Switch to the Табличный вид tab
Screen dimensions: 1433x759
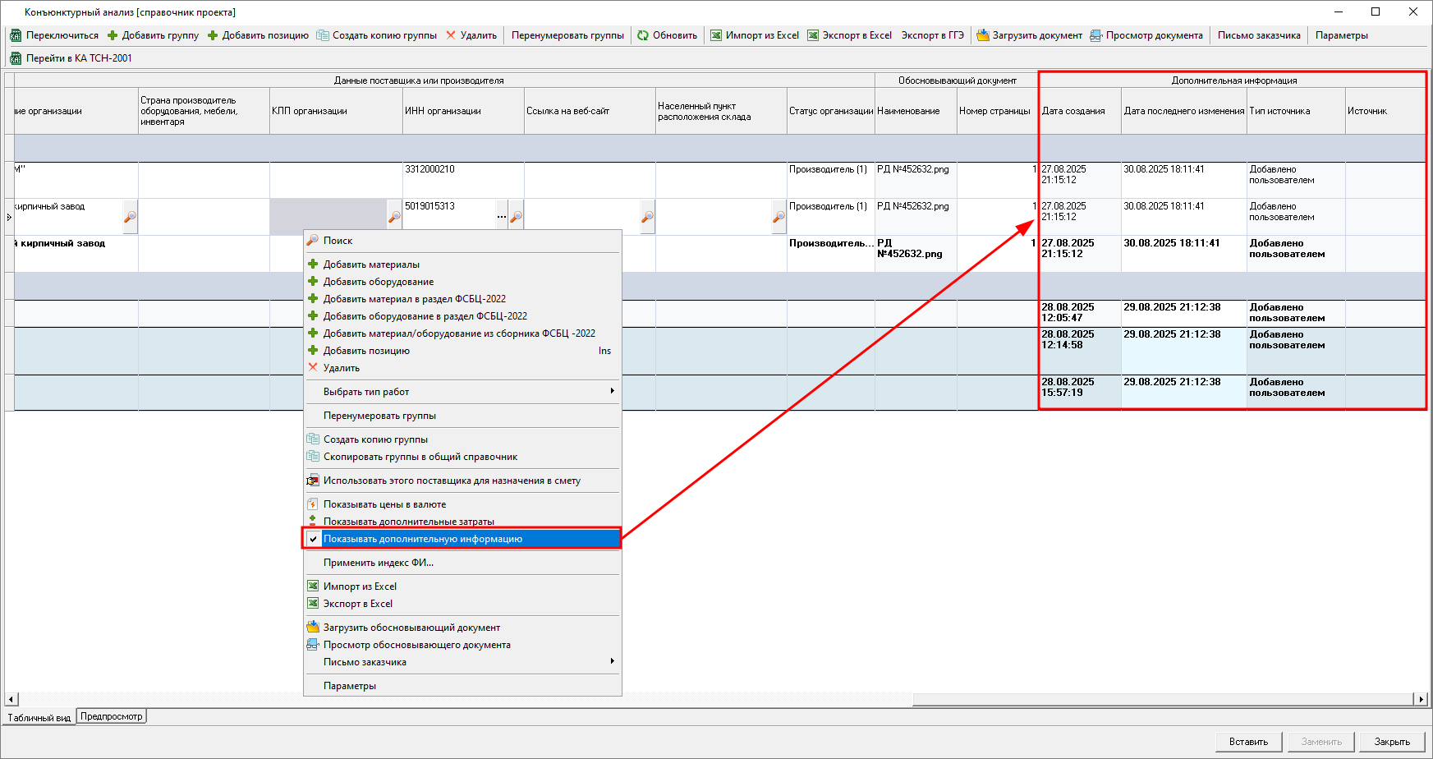pos(39,717)
